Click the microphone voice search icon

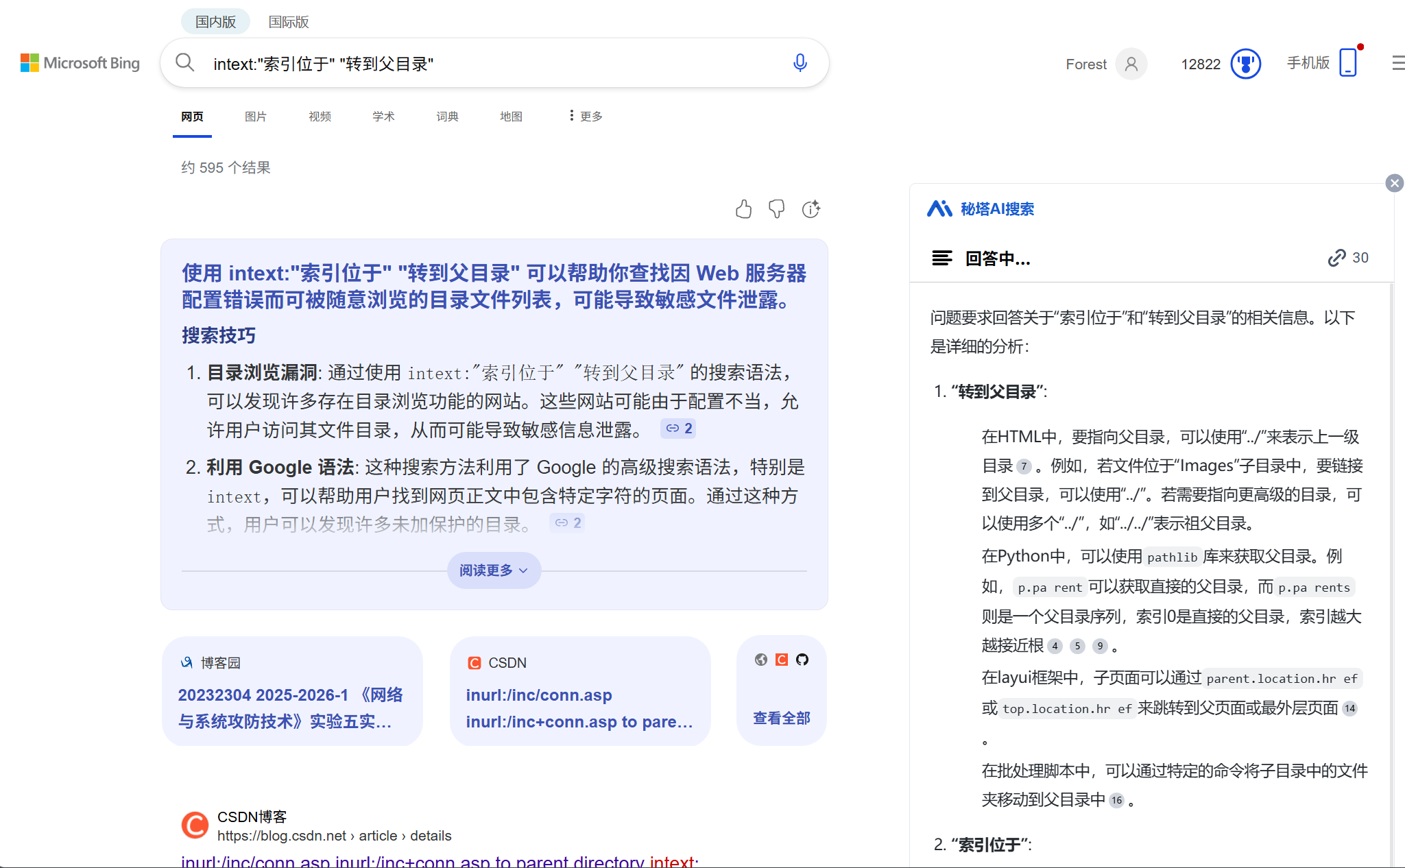pos(800,63)
